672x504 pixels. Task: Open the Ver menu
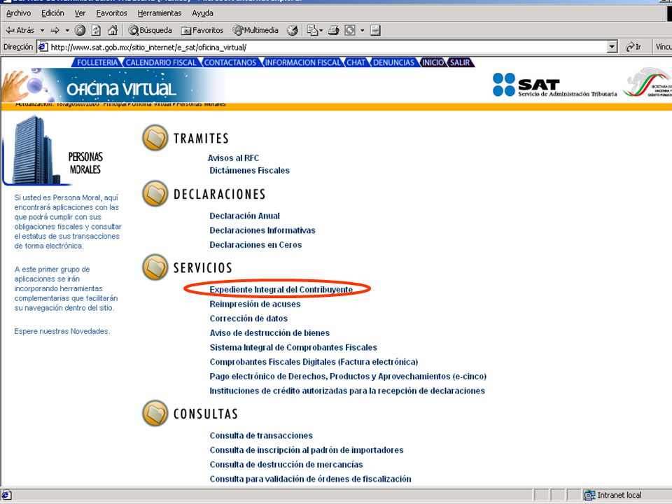80,13
